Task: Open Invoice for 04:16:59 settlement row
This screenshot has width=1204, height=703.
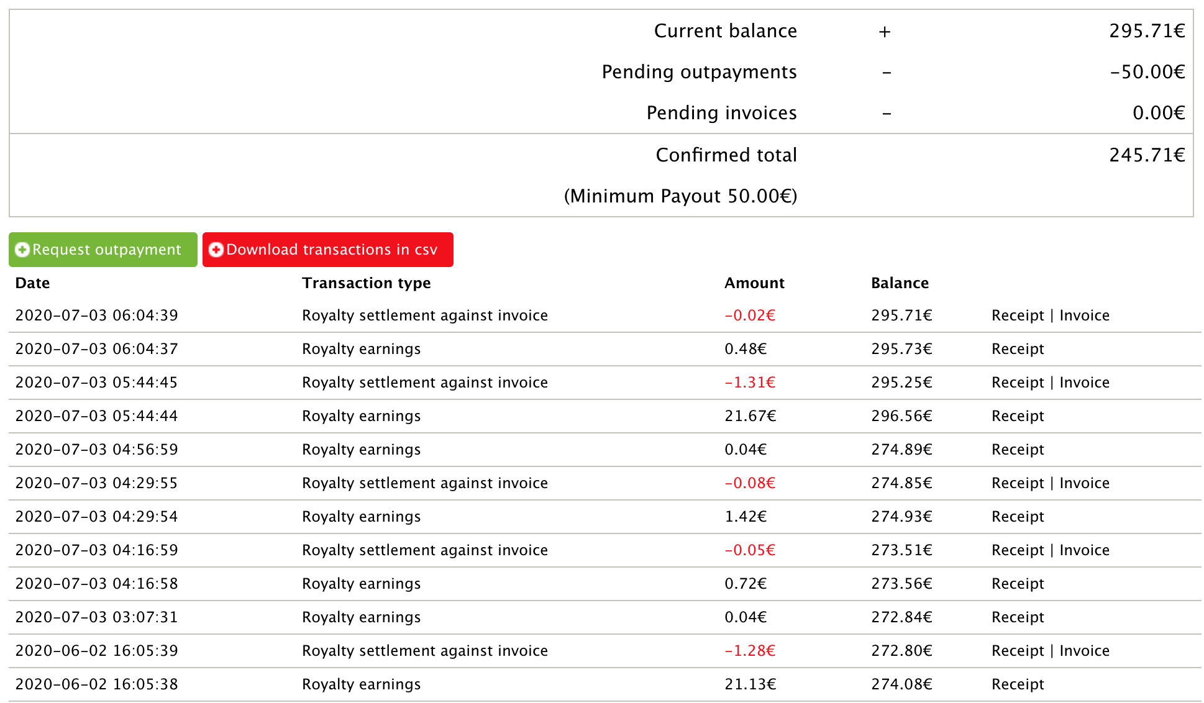Action: pos(1084,550)
